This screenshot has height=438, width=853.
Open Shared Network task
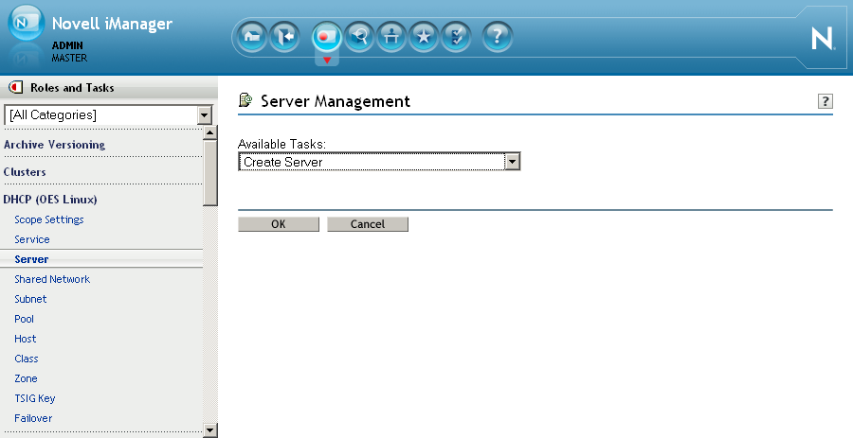pos(52,279)
